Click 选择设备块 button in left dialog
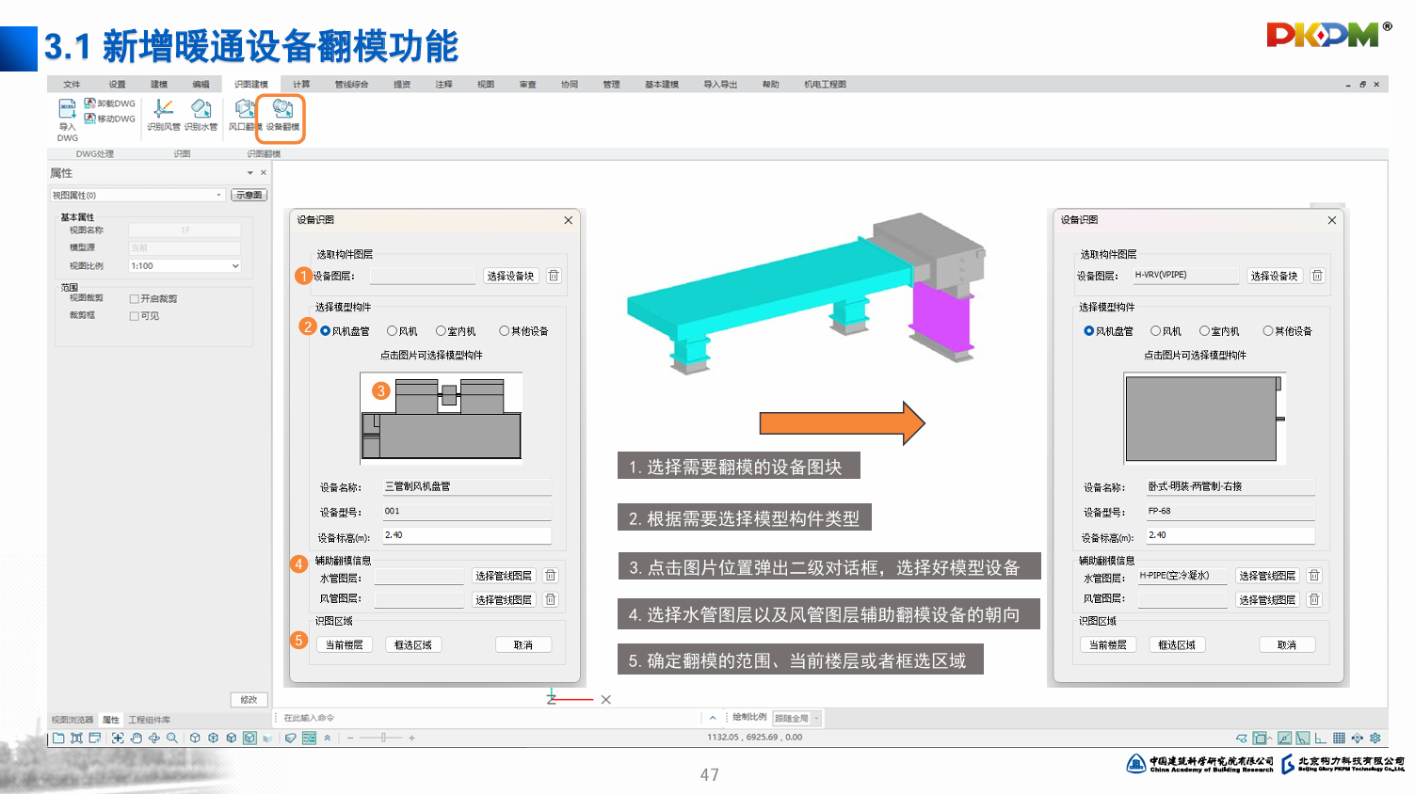The height and width of the screenshot is (794, 1415). click(510, 276)
